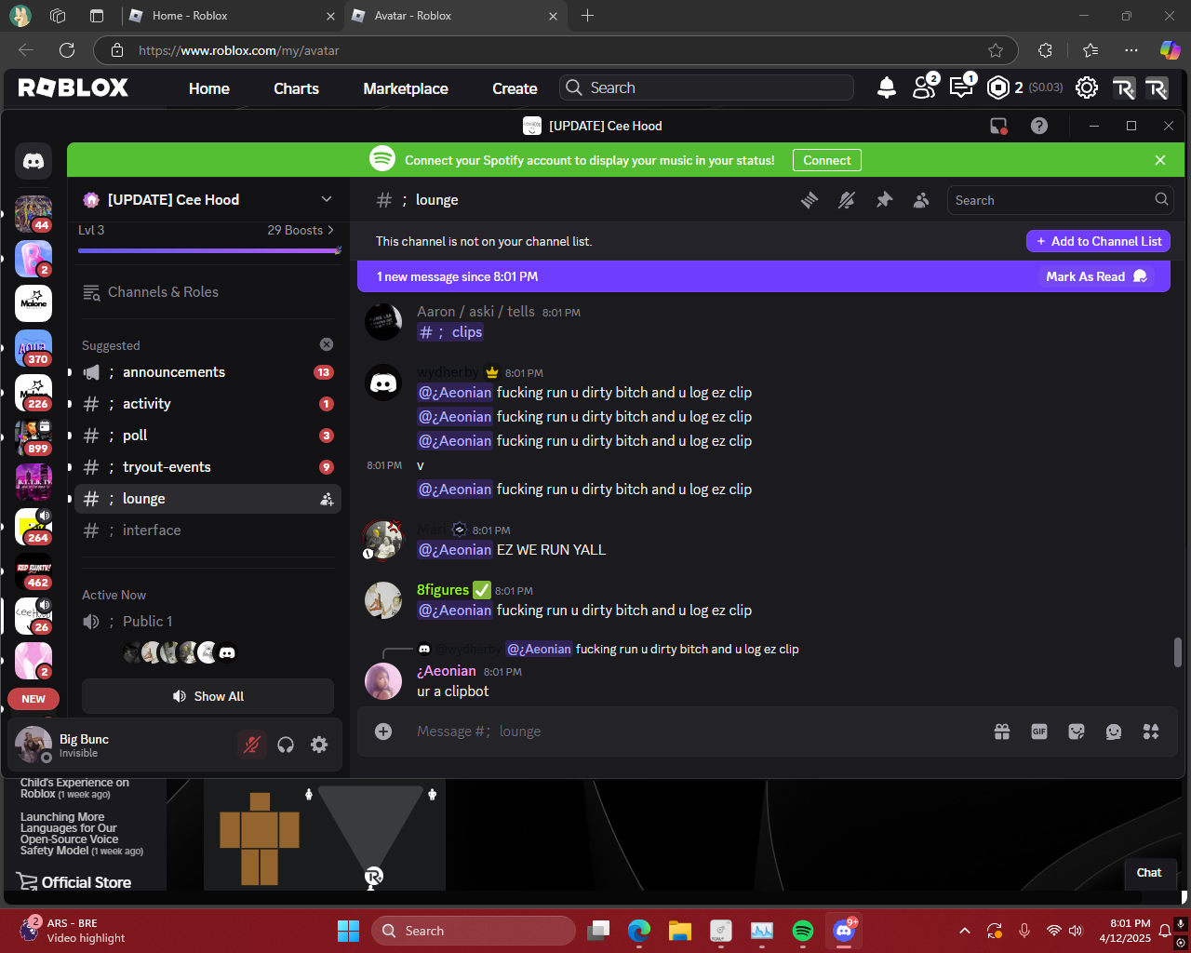The height and width of the screenshot is (953, 1191).
Task: Open Spotify from the taskbar
Action: pos(803,931)
